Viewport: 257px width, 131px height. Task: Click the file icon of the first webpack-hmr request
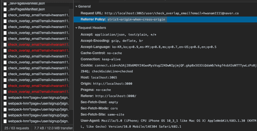point(5,98)
